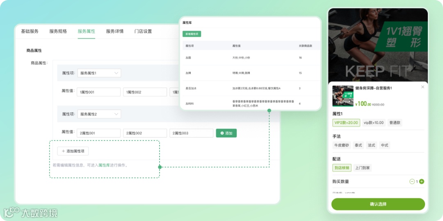Select the 法式 technique option
Screen dimensions: 443x221
click(x=372, y=145)
